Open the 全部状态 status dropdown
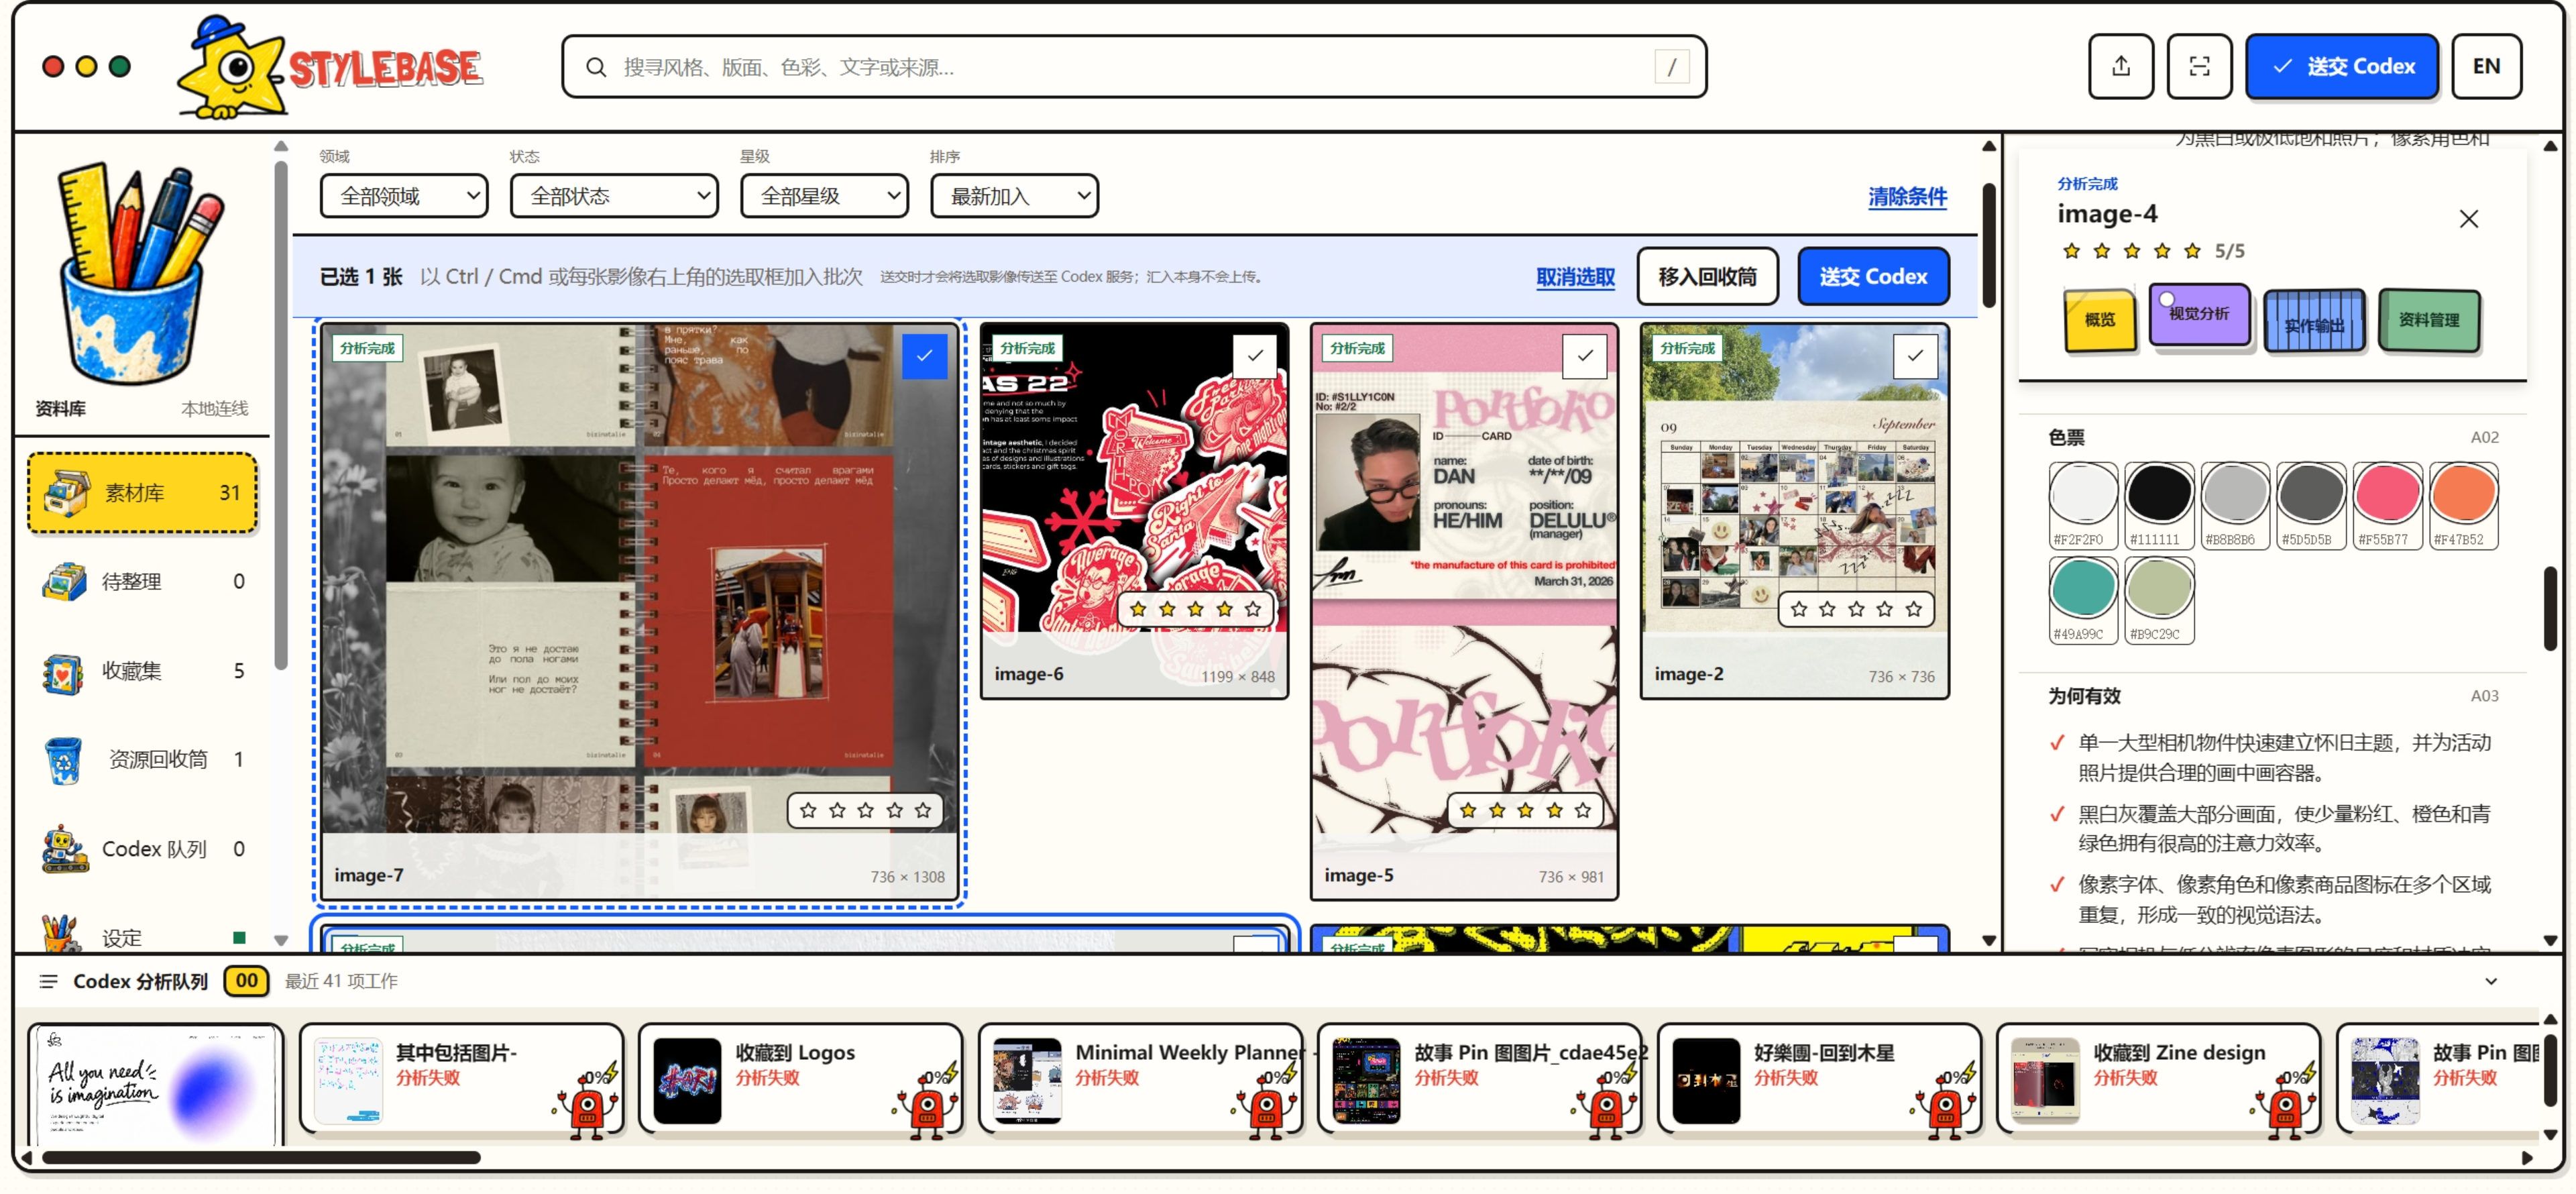Viewport: 2576px width, 1194px height. [614, 196]
